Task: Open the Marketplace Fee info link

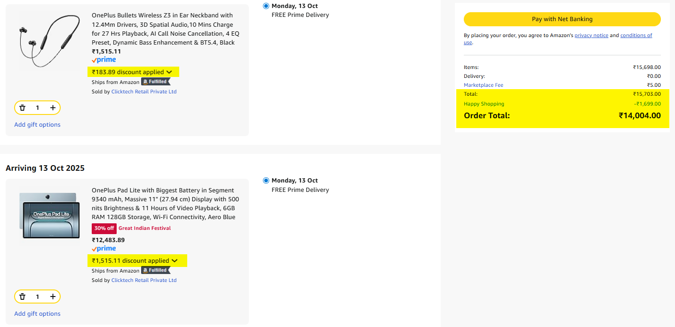Action: click(x=484, y=85)
